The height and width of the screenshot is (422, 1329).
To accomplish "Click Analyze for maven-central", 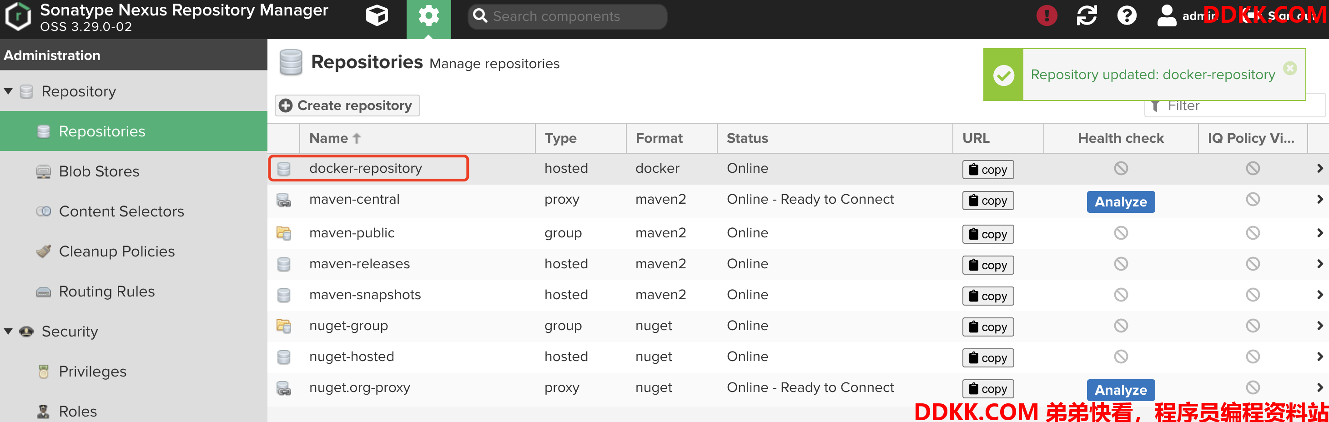I will tap(1121, 202).
